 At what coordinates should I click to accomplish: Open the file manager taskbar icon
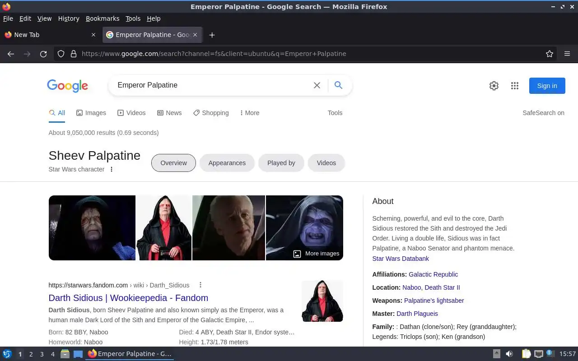65,354
